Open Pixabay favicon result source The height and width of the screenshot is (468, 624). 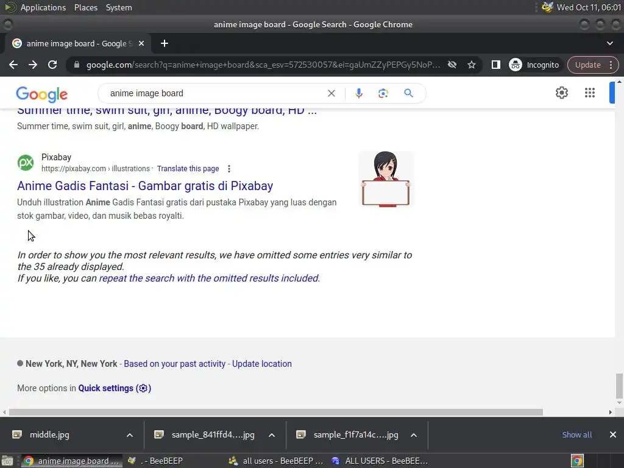tap(26, 163)
